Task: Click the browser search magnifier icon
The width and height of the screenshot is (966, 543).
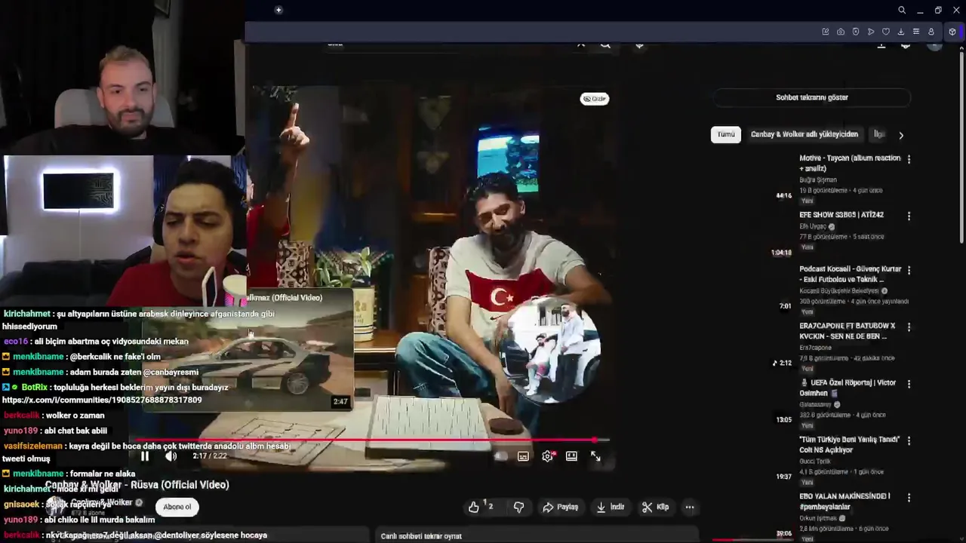Action: click(x=902, y=10)
